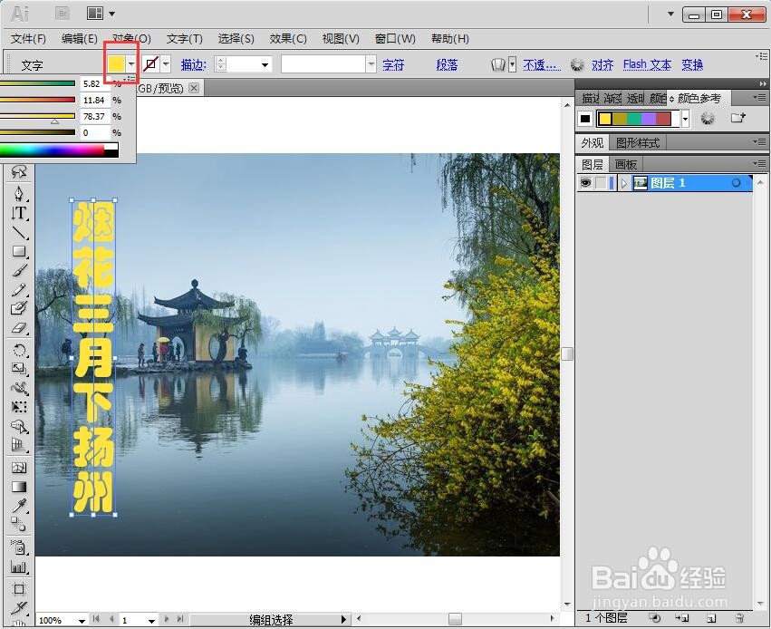This screenshot has height=629, width=771.
Task: Open the stroke color dropdown arrow
Action: (x=166, y=64)
